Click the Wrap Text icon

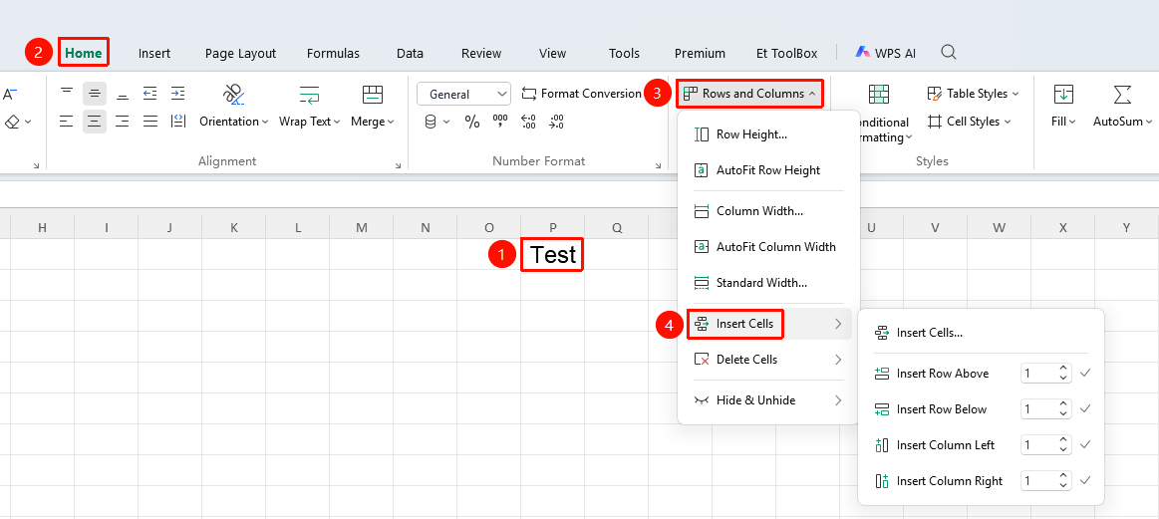309,94
